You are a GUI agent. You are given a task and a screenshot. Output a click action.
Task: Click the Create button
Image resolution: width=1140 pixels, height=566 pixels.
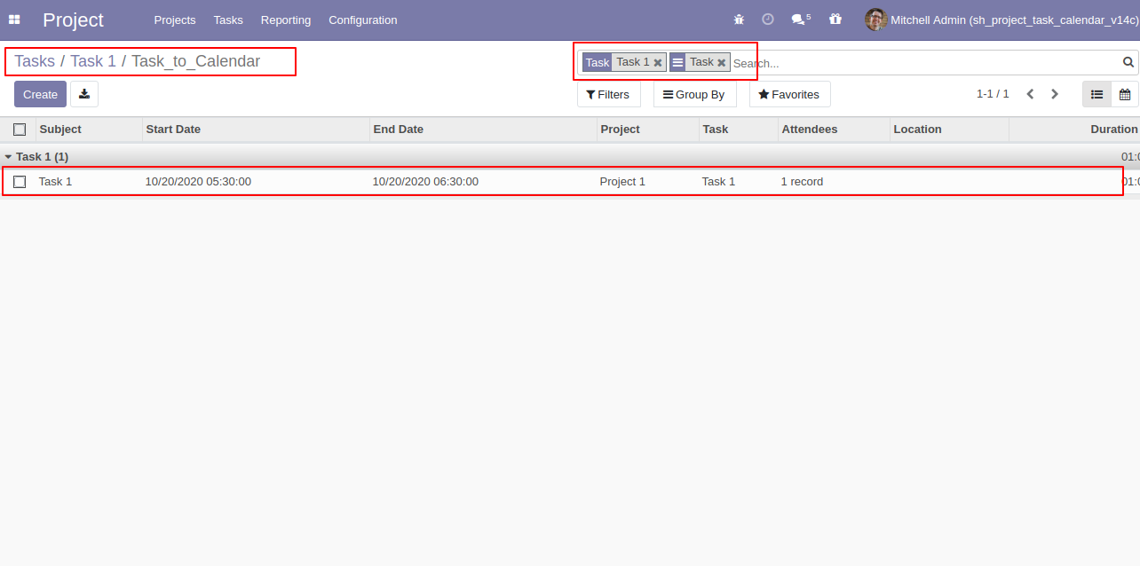click(x=40, y=94)
